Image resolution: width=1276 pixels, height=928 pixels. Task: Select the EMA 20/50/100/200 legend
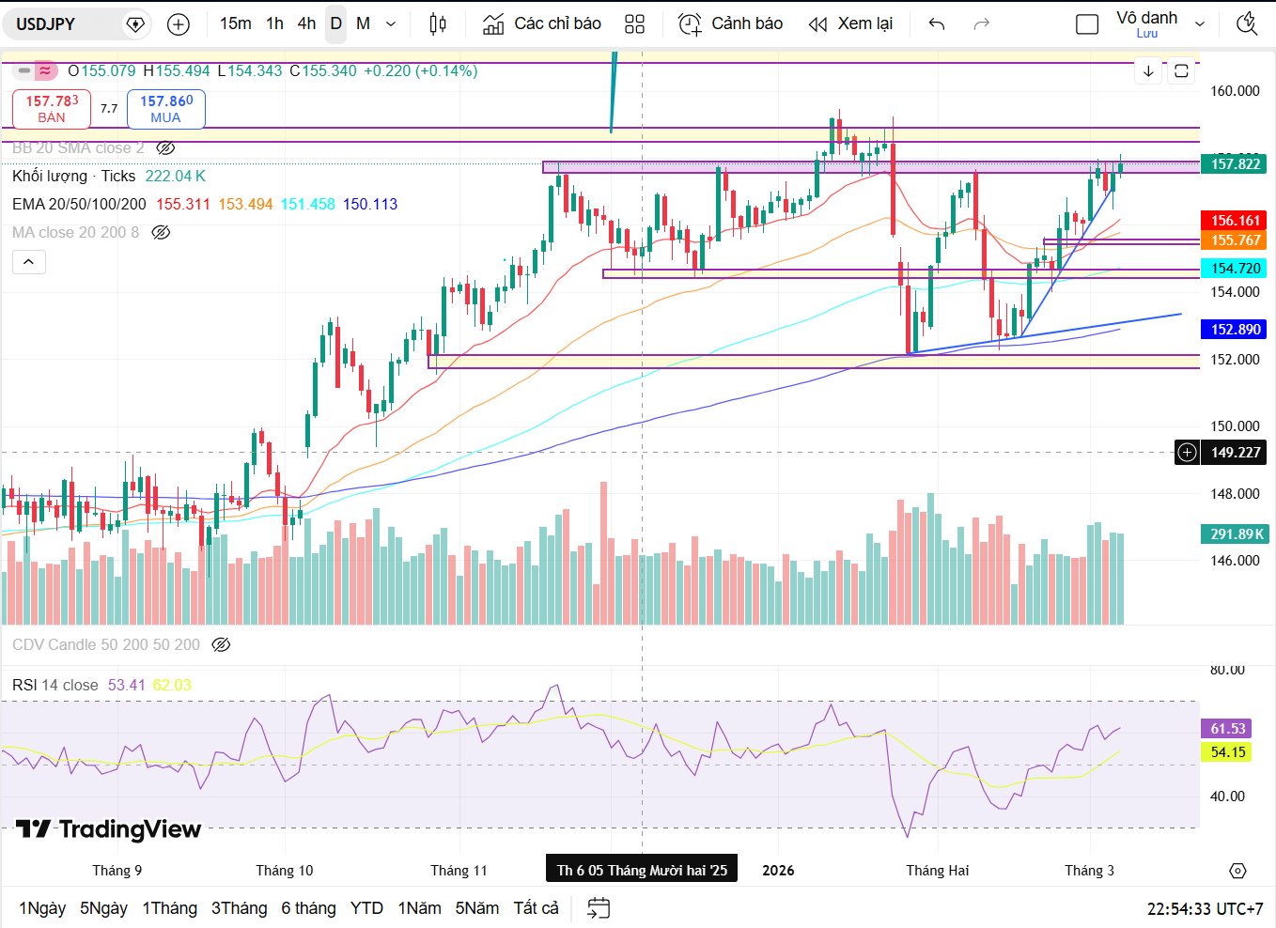coord(79,205)
